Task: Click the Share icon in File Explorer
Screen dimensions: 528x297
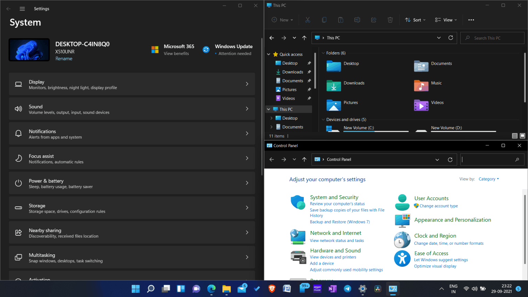Action: [374, 20]
